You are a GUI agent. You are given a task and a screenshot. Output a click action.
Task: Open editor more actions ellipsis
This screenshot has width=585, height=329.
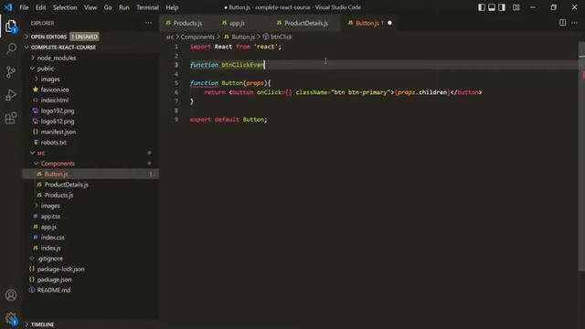[x=575, y=23]
